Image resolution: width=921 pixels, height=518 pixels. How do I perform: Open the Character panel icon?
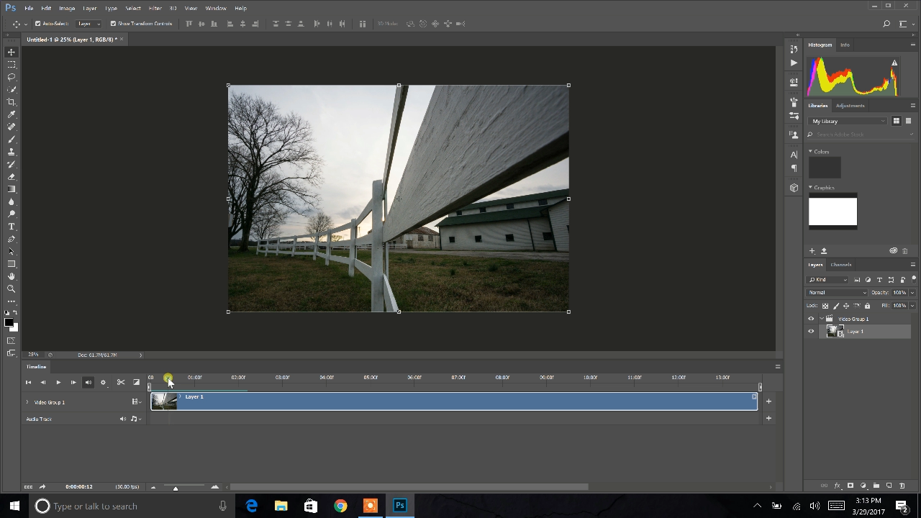[794, 155]
